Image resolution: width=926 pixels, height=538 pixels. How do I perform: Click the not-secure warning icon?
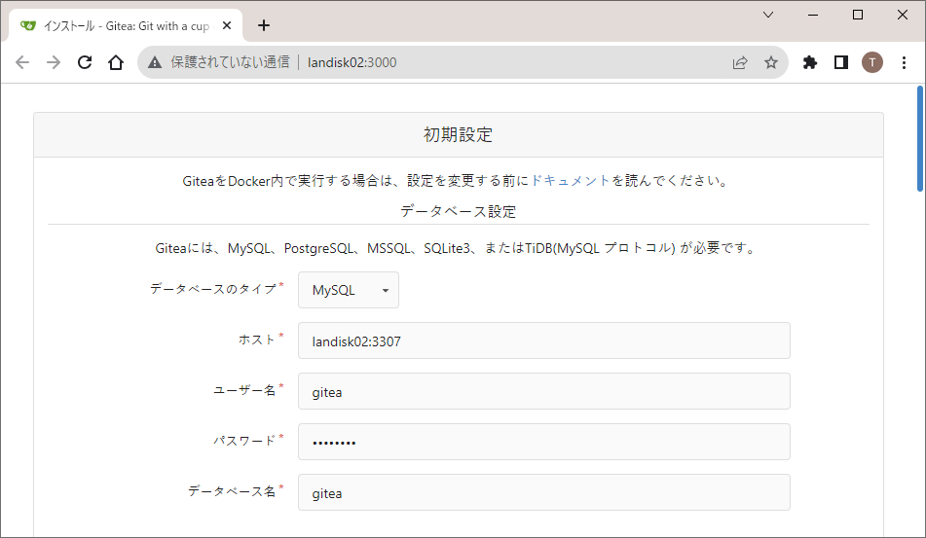point(155,62)
